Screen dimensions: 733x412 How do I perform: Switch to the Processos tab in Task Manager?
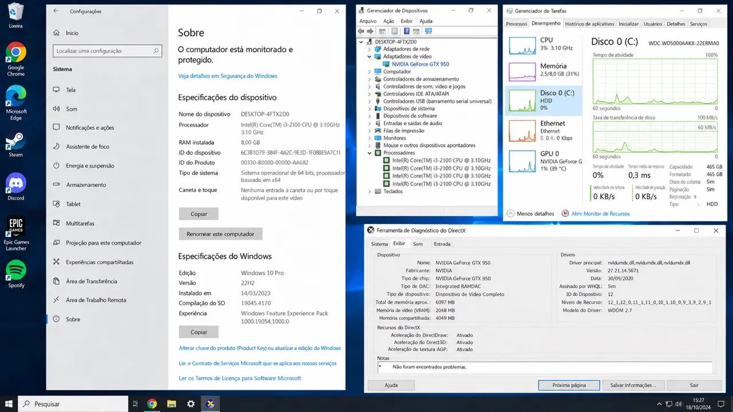click(517, 24)
